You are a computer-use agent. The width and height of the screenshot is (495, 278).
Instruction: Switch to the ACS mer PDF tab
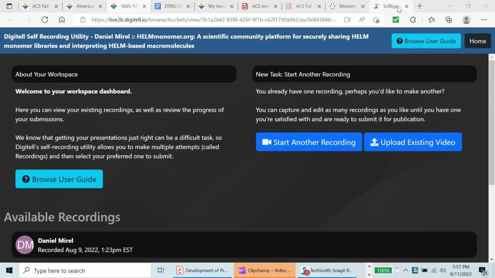(x=261, y=6)
